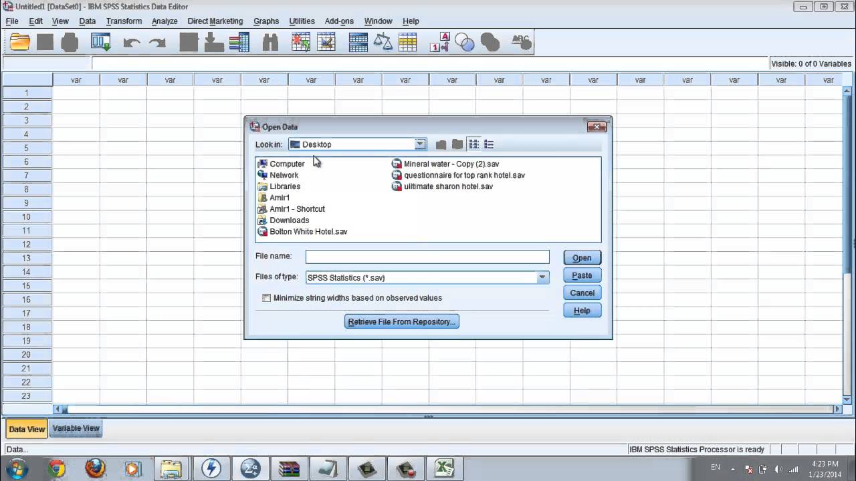Click Retrieve File From Repository button
This screenshot has width=856, height=481.
[402, 321]
